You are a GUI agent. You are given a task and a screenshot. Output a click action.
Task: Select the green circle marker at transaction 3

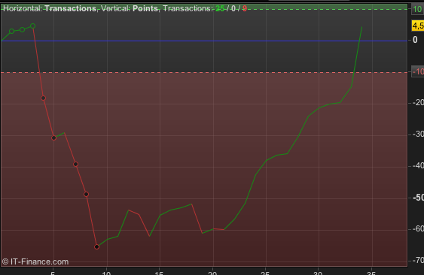pyautogui.click(x=32, y=26)
